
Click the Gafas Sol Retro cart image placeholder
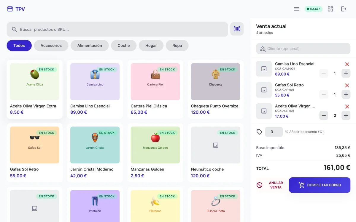(264, 90)
